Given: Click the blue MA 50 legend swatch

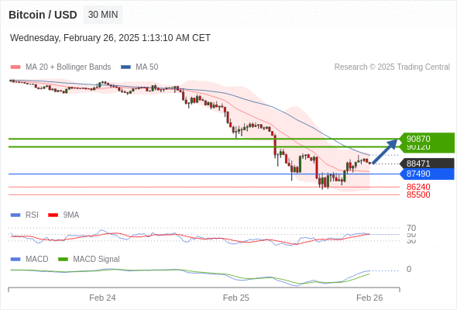Looking at the screenshot, I should tap(125, 67).
